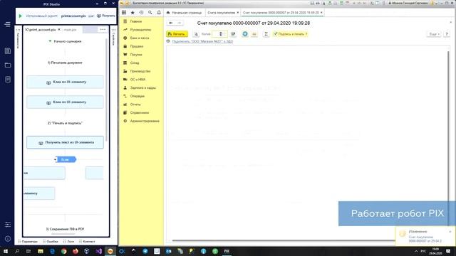Open 1C notifications bell
456x256 pixels.
click(159, 13)
